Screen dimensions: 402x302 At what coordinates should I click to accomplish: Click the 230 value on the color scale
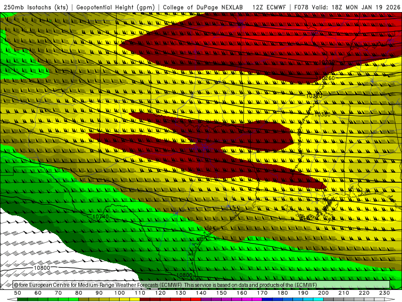pyautogui.click(x=384, y=293)
